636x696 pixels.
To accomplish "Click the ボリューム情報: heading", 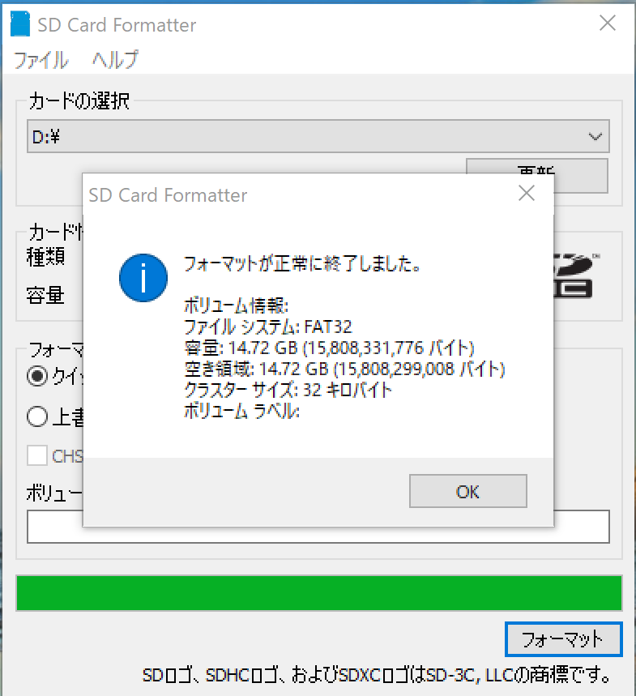I will (236, 305).
